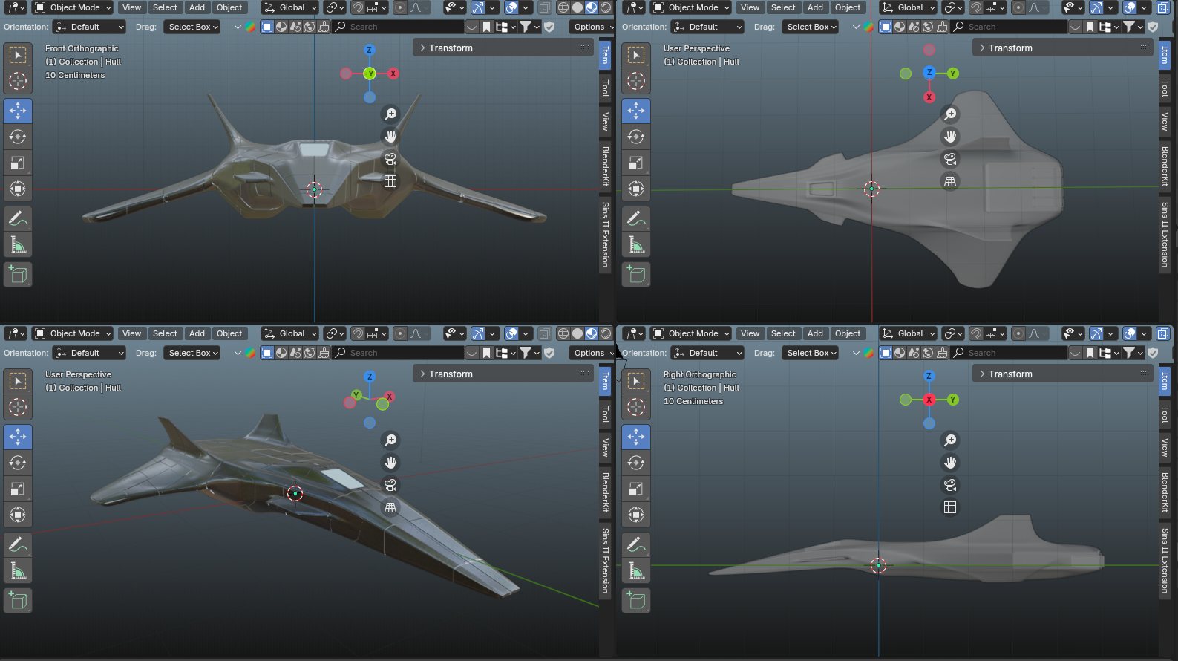The image size is (1178, 661).
Task: Click the zoom magnifier icon in top-right viewport
Action: click(x=950, y=114)
